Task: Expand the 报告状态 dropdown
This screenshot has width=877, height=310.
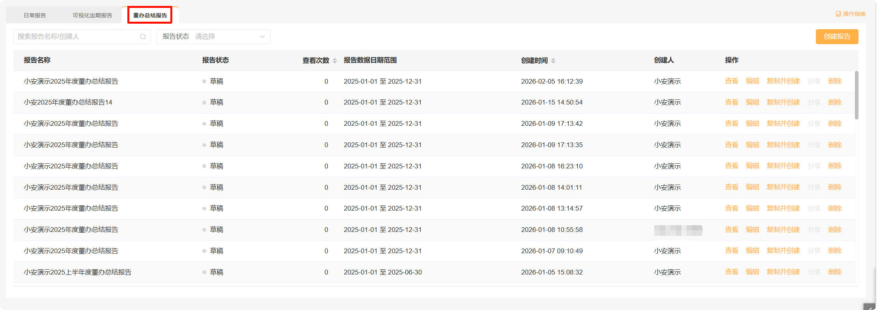Action: [213, 37]
